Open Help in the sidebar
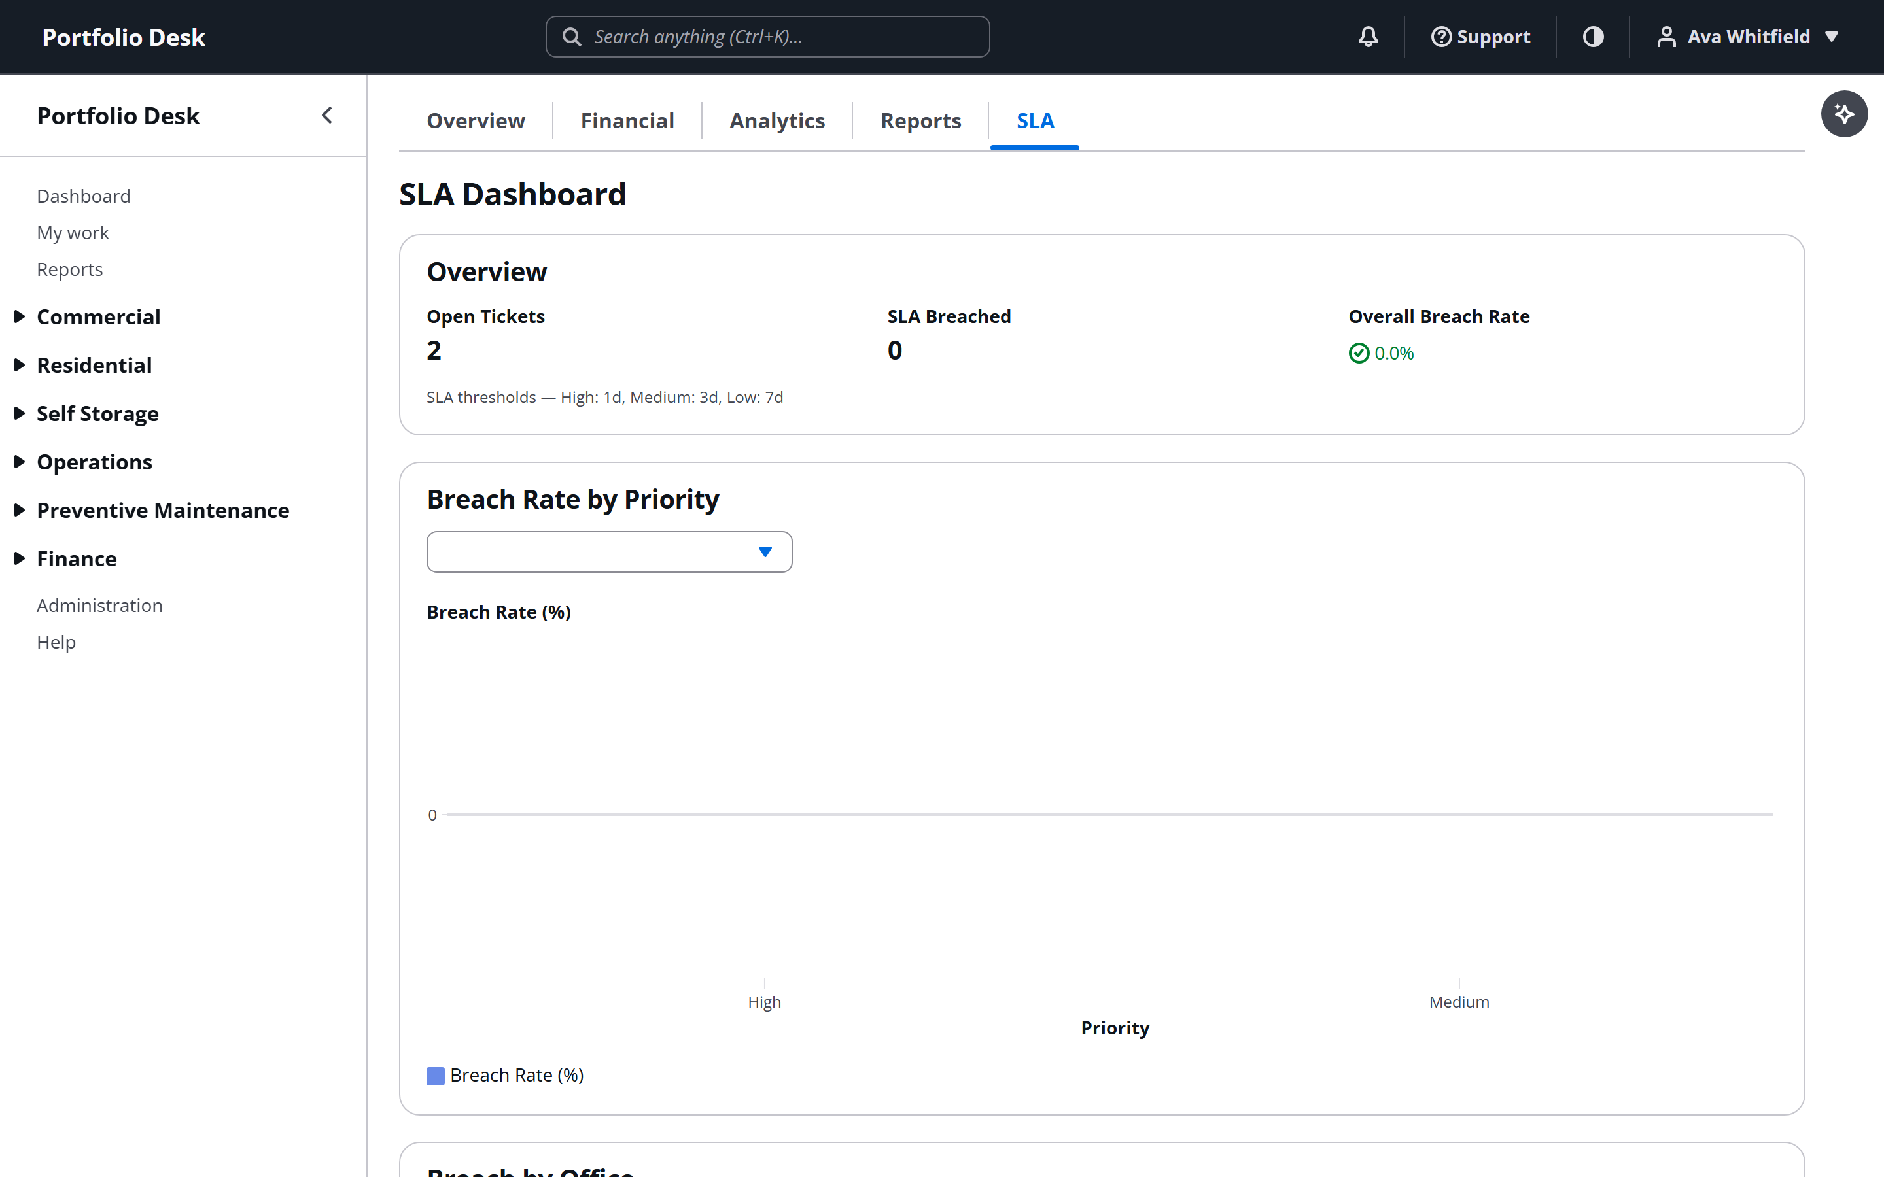1884x1177 pixels. point(56,642)
